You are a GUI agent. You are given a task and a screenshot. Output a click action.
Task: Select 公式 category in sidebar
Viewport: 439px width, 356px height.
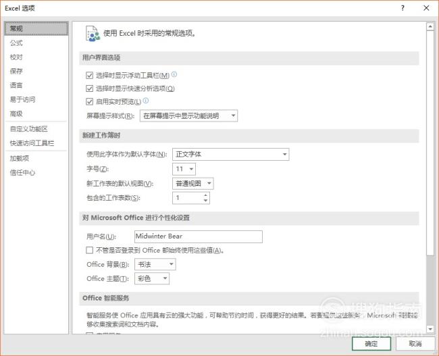pyautogui.click(x=36, y=43)
